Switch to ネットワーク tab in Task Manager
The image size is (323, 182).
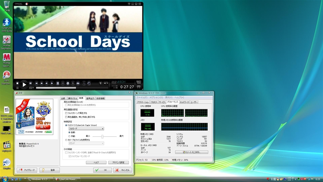(184, 102)
